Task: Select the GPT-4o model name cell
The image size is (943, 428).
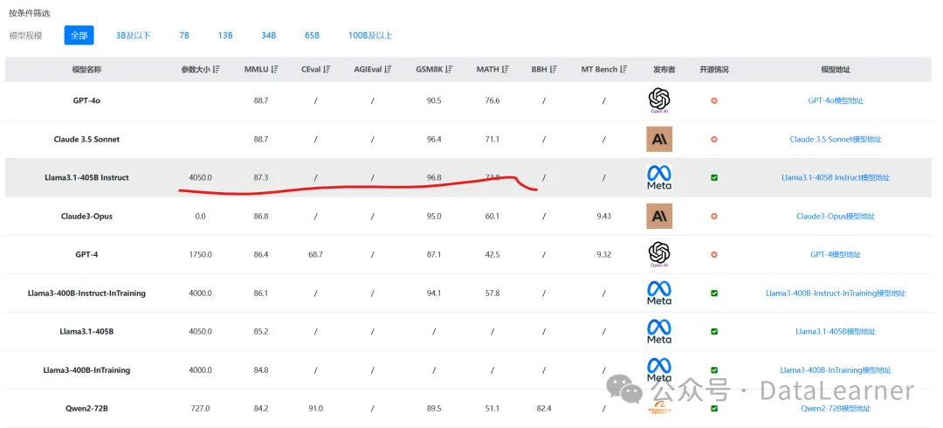Action: (86, 100)
